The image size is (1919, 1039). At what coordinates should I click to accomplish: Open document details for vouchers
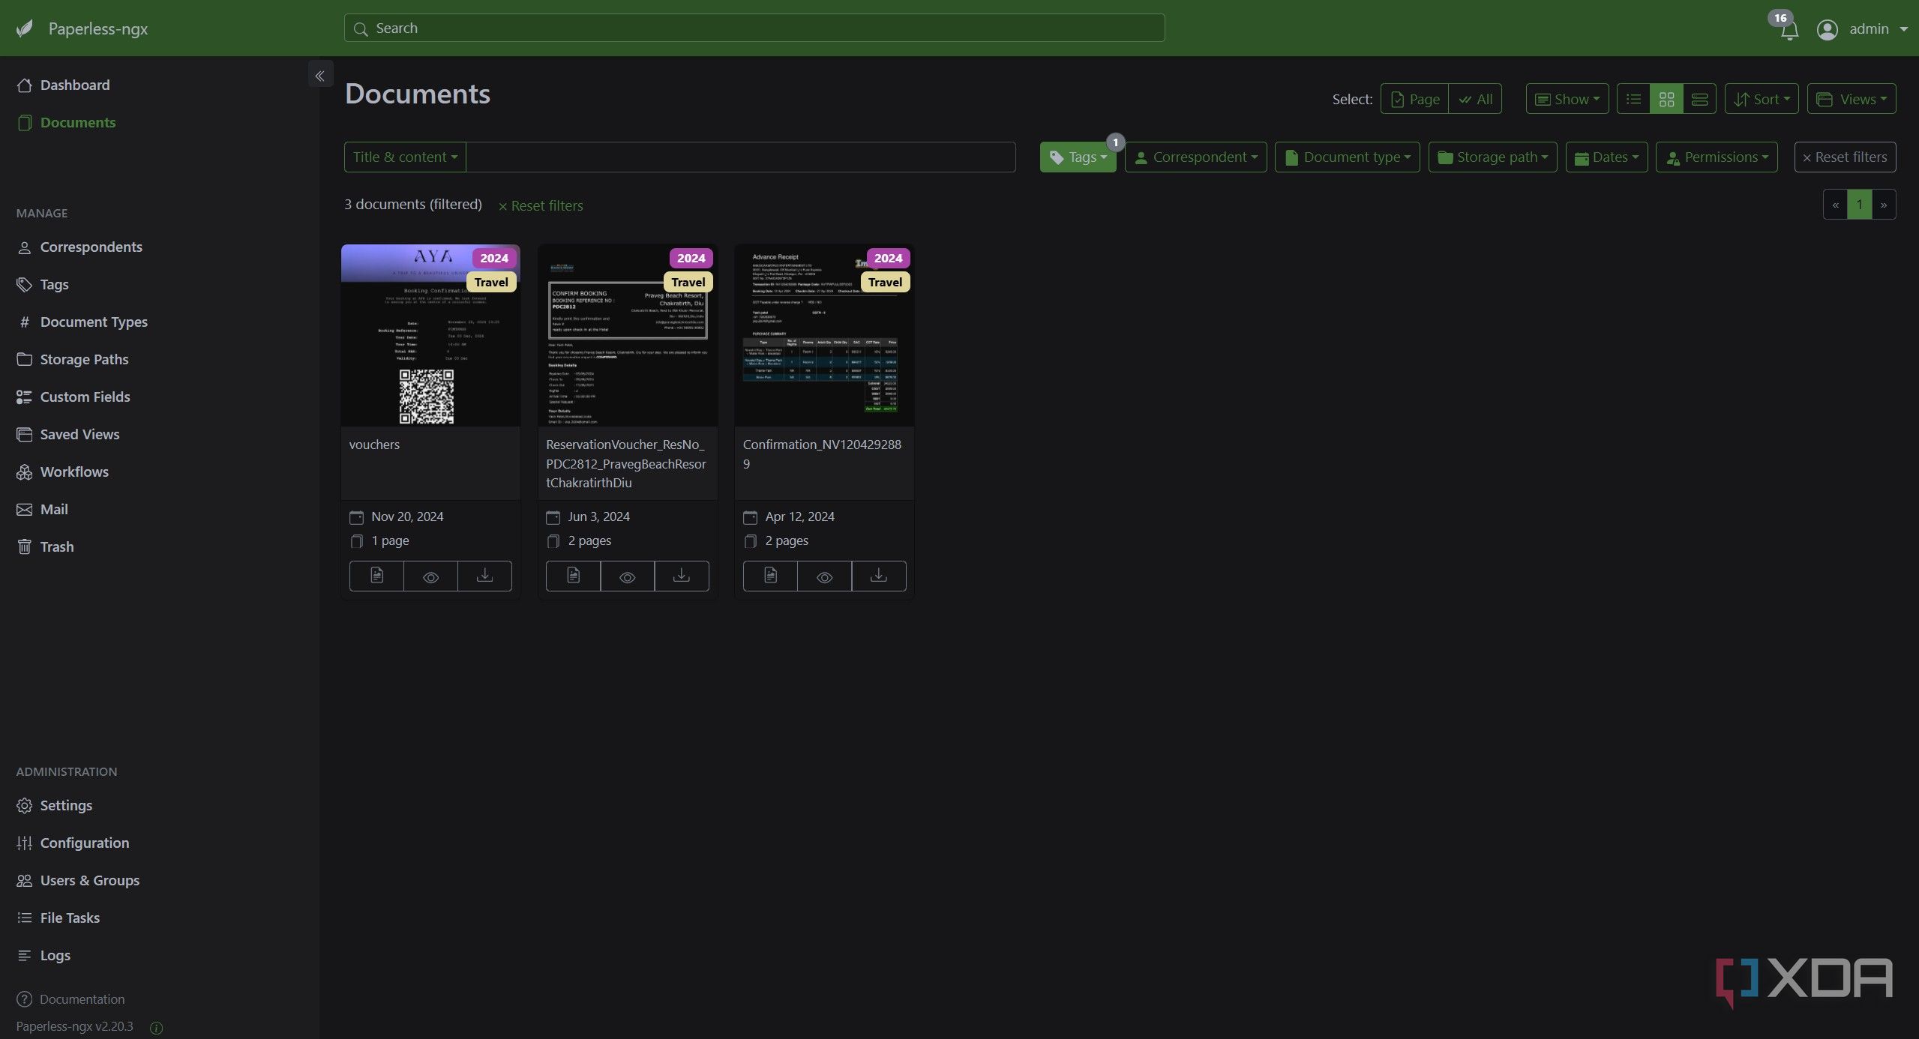click(376, 576)
